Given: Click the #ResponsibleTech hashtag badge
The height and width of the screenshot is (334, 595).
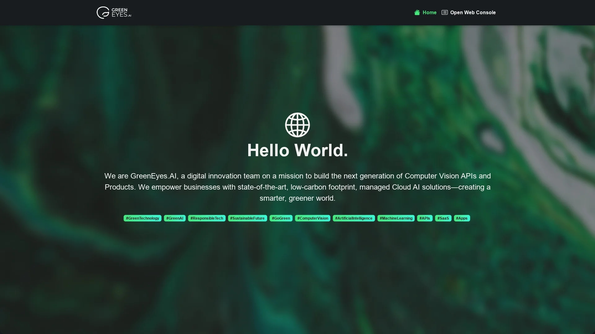Looking at the screenshot, I should (x=207, y=218).
